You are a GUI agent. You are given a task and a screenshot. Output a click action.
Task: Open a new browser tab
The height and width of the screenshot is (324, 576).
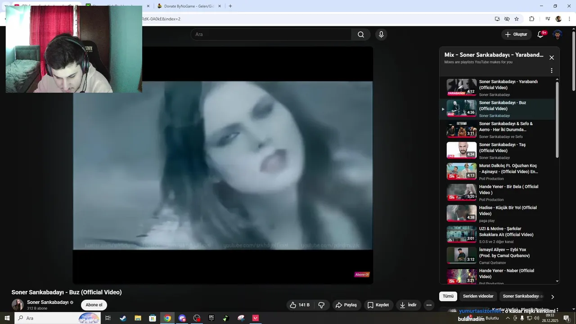coord(230,6)
